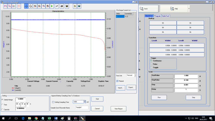Uncheck the Repeat checkbox
Screen dimensions: 215x121
(117, 81)
